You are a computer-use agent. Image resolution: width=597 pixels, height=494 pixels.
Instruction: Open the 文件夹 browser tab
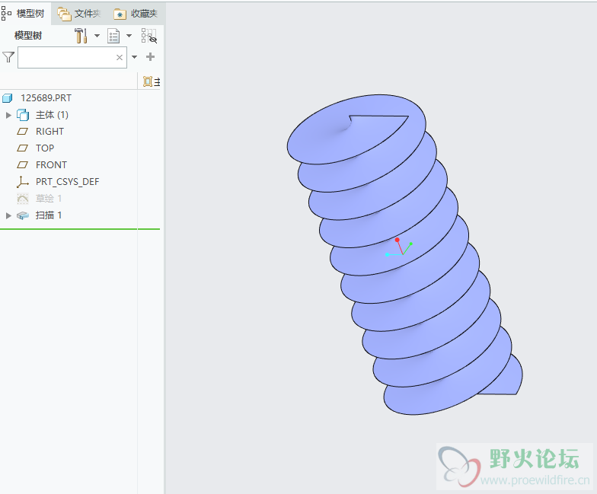pyautogui.click(x=79, y=14)
